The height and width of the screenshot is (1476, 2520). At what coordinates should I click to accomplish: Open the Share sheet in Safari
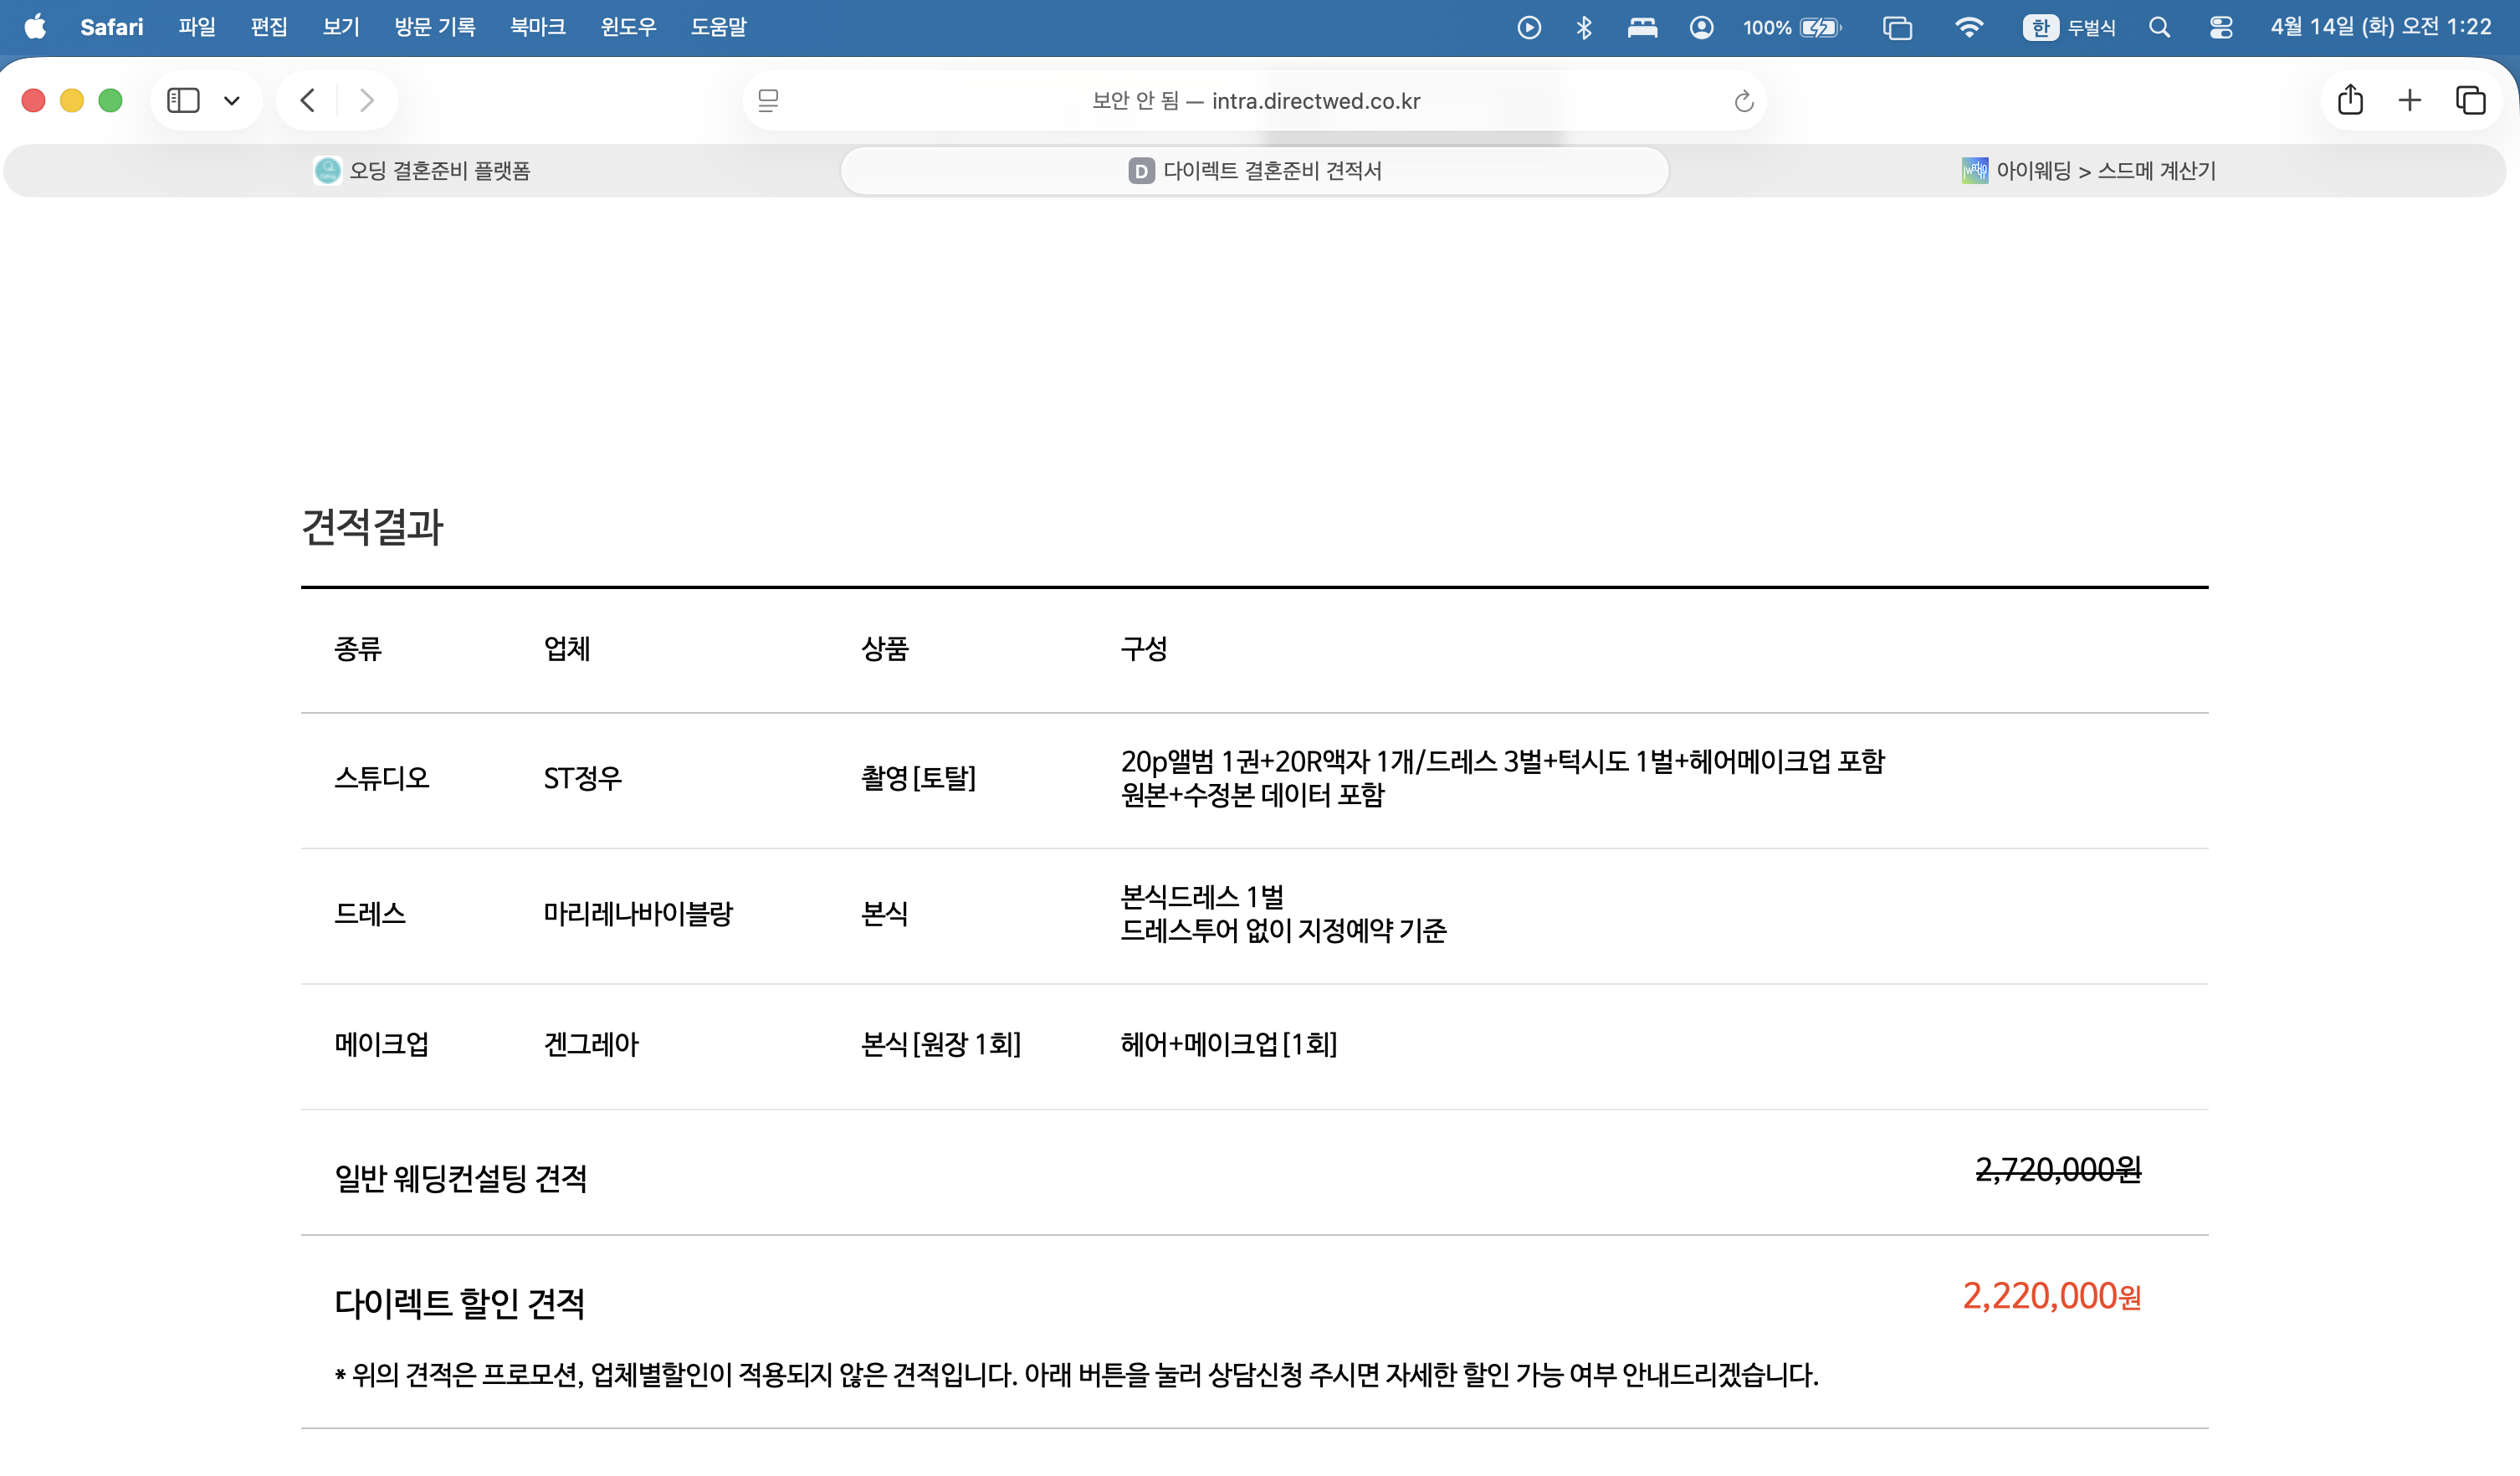[x=2351, y=100]
